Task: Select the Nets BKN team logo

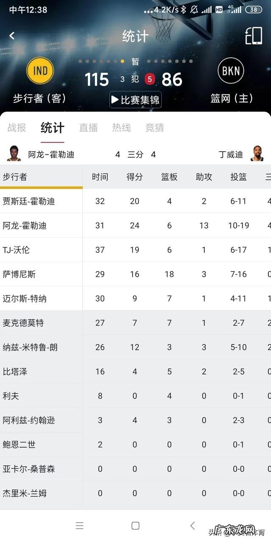Action: pyautogui.click(x=230, y=70)
